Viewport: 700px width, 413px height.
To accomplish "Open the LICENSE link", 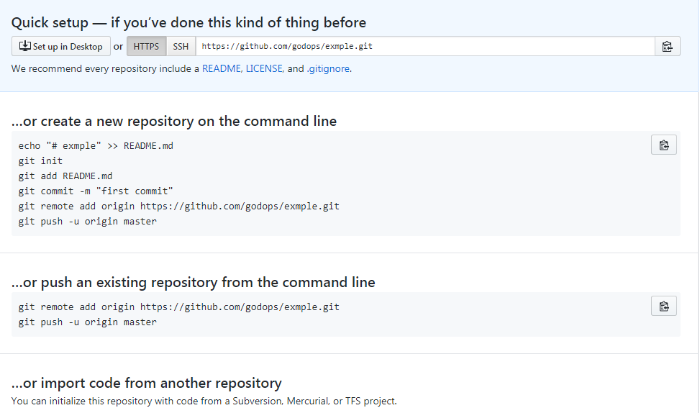I will (x=264, y=69).
